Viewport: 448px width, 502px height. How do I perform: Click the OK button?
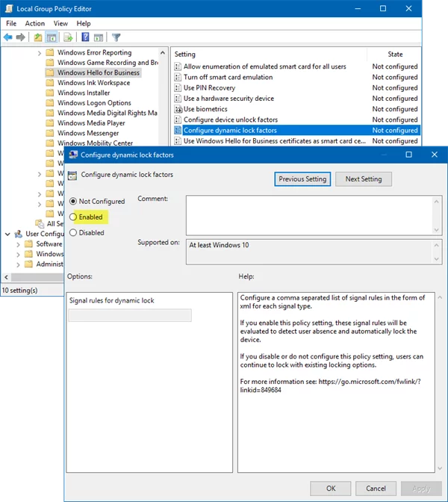pos(331,489)
